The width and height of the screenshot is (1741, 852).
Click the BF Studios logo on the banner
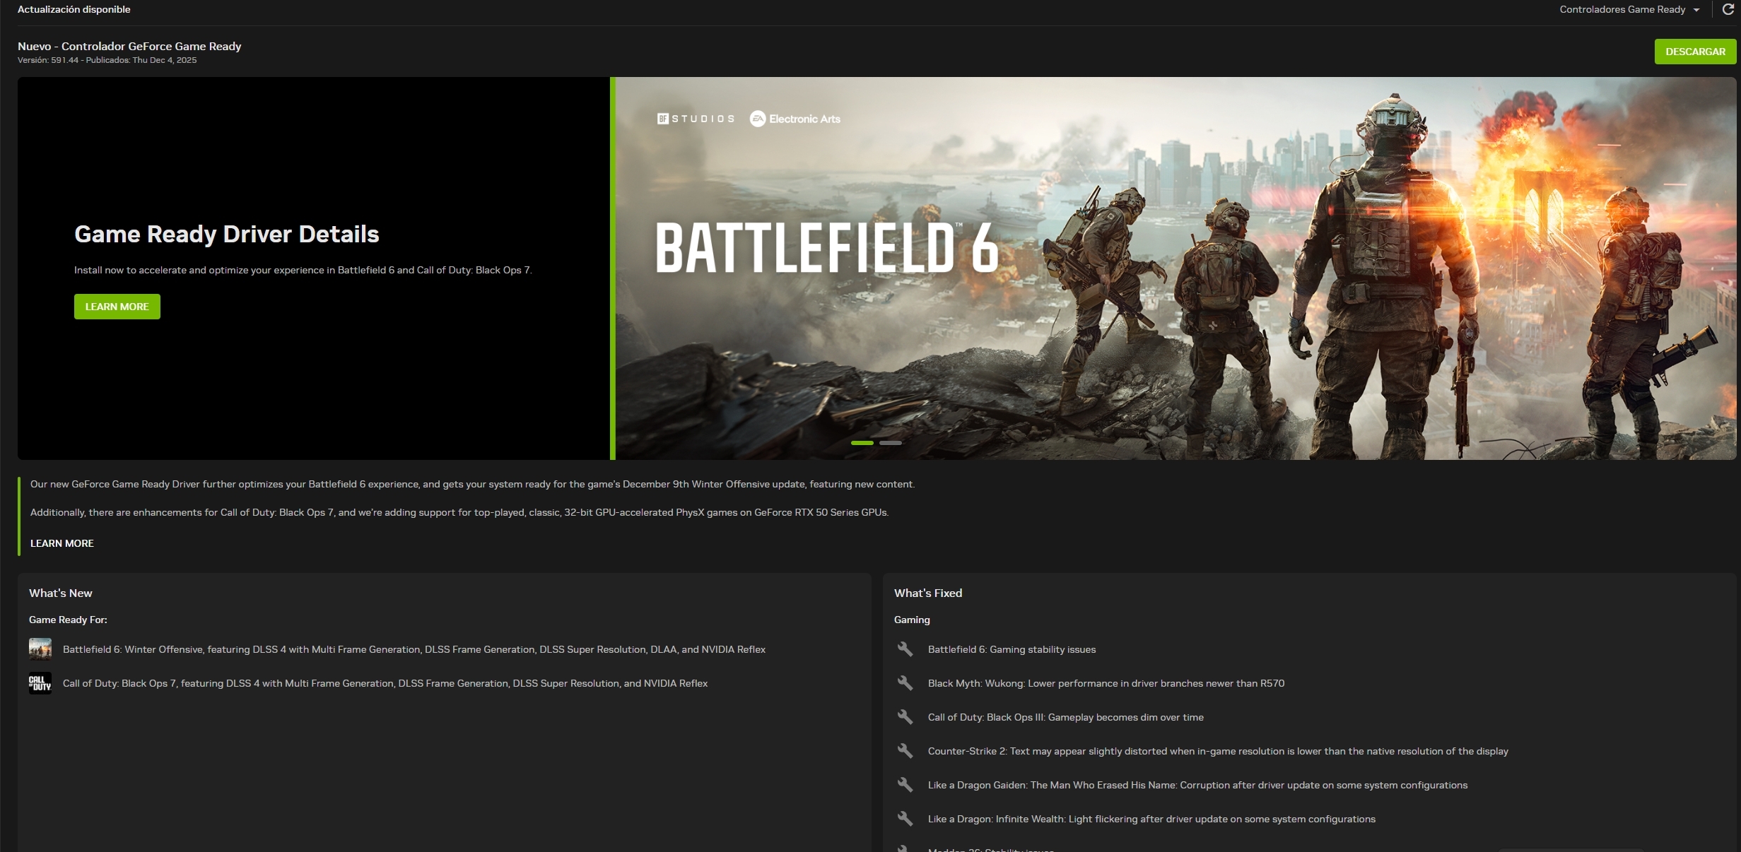696,119
